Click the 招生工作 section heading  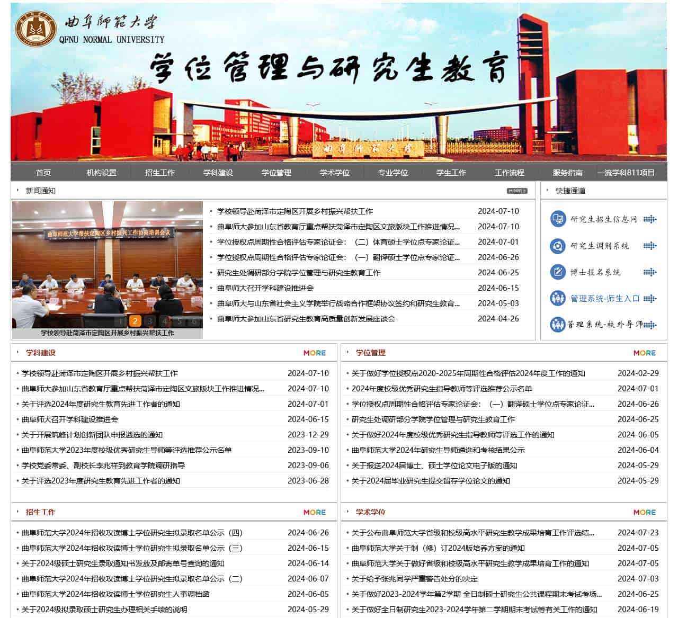coord(41,512)
